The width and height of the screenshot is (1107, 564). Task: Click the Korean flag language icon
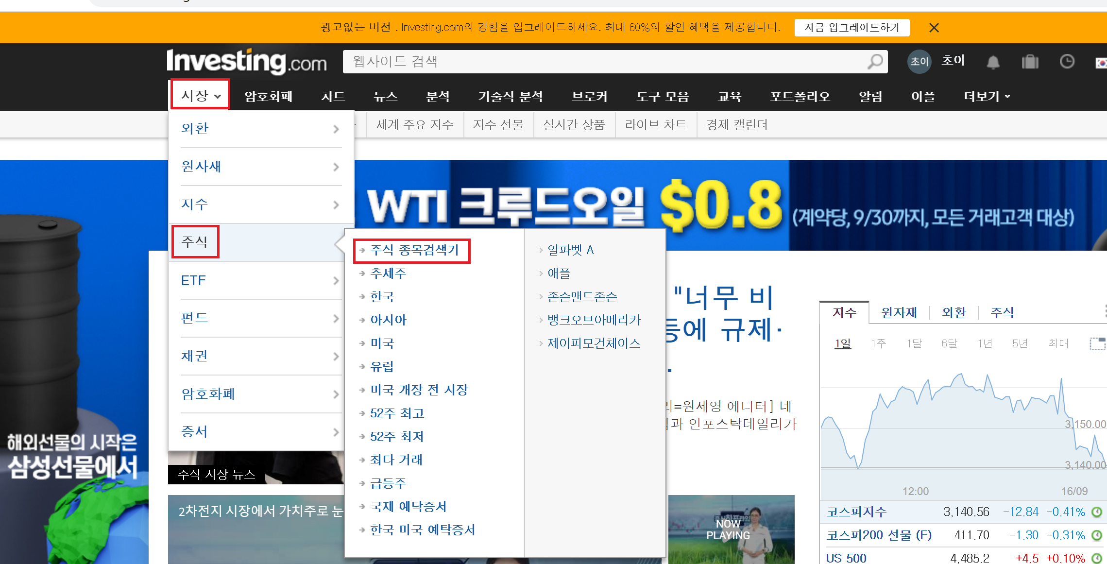[x=1101, y=63]
